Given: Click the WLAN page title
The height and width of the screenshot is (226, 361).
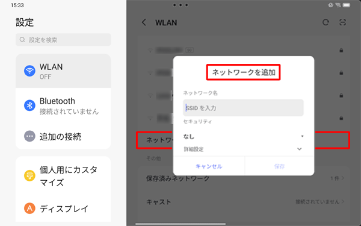Looking at the screenshot, I should pyautogui.click(x=166, y=23).
